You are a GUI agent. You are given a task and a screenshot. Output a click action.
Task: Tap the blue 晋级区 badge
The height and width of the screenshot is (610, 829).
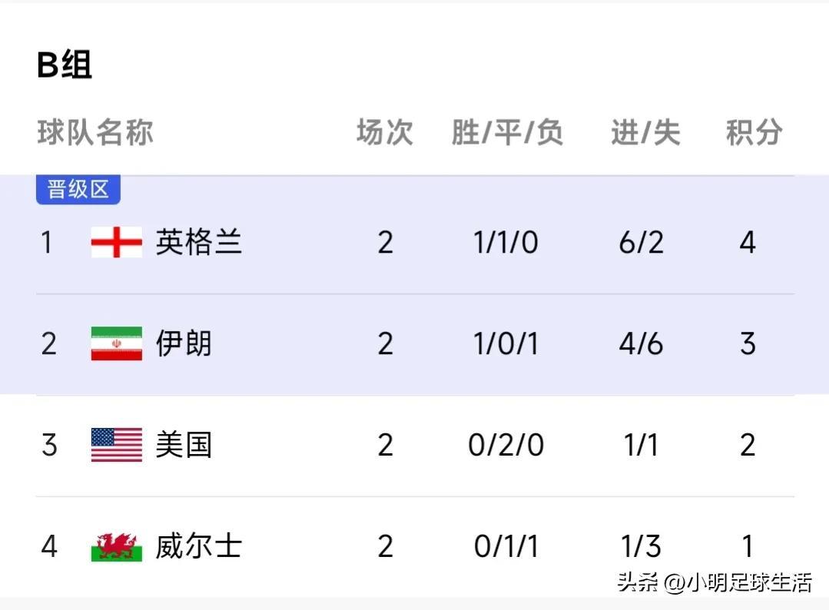[x=78, y=189]
